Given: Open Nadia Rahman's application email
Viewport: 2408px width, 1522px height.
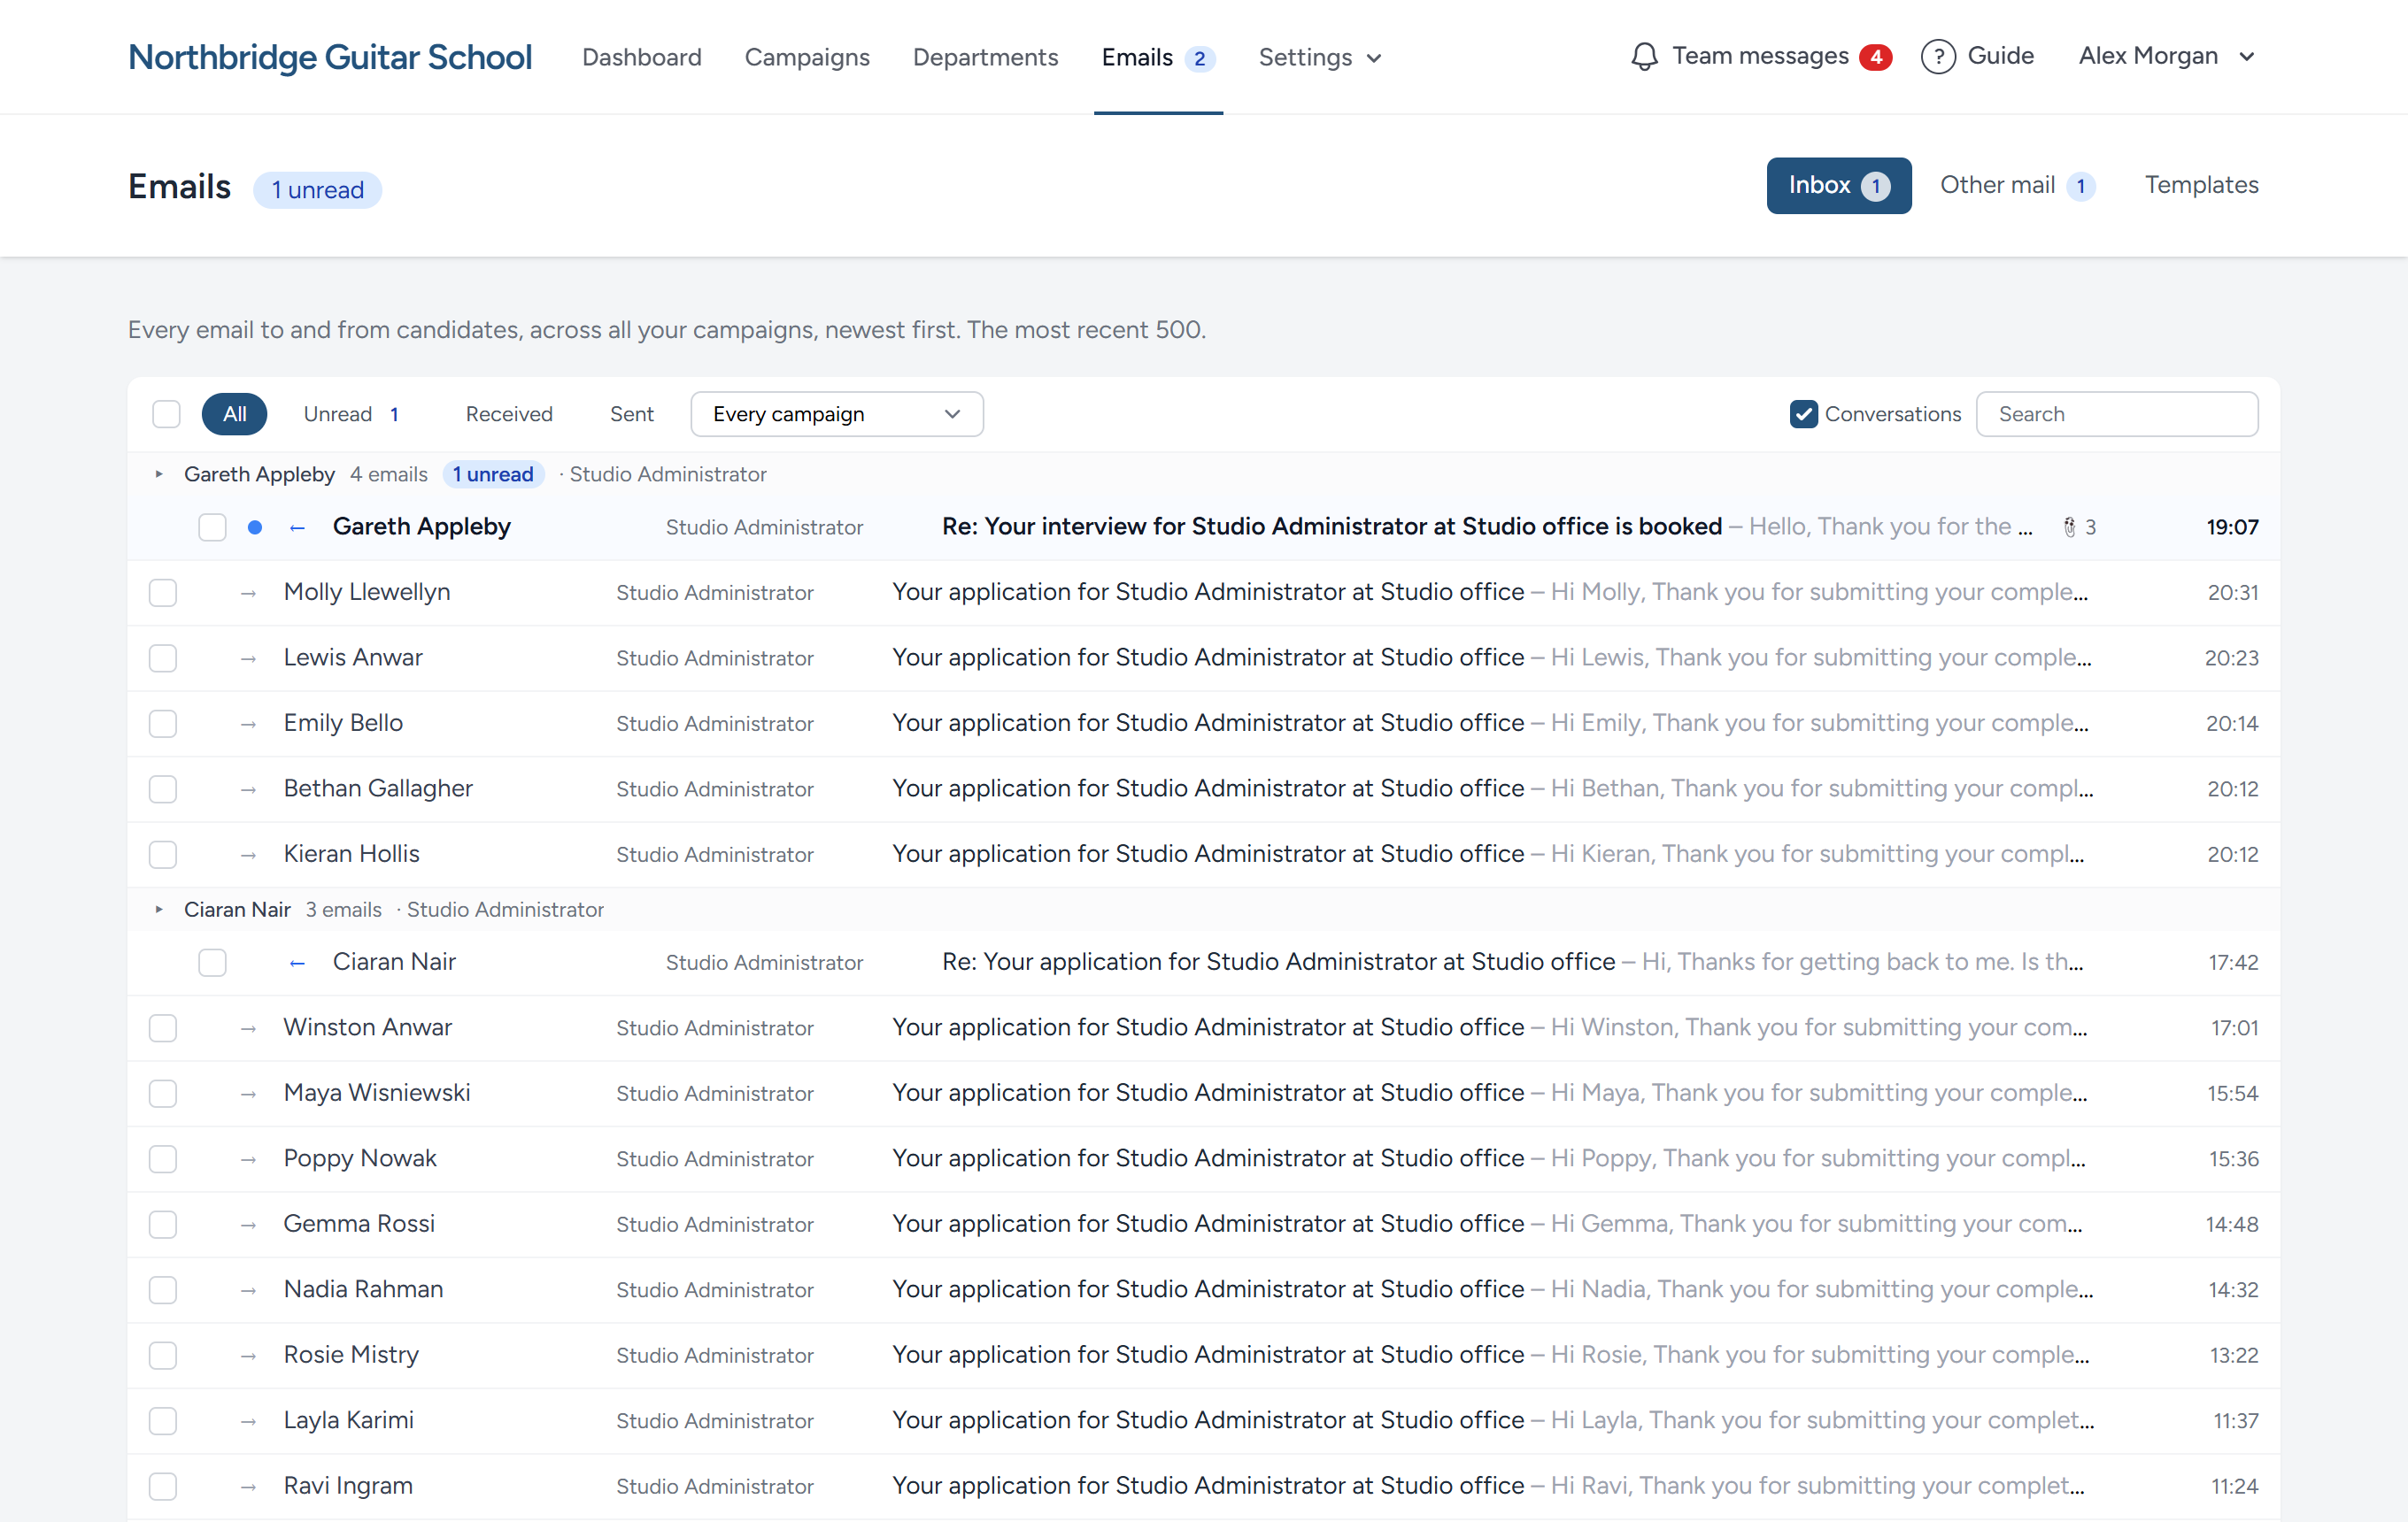Looking at the screenshot, I should 1203,1290.
